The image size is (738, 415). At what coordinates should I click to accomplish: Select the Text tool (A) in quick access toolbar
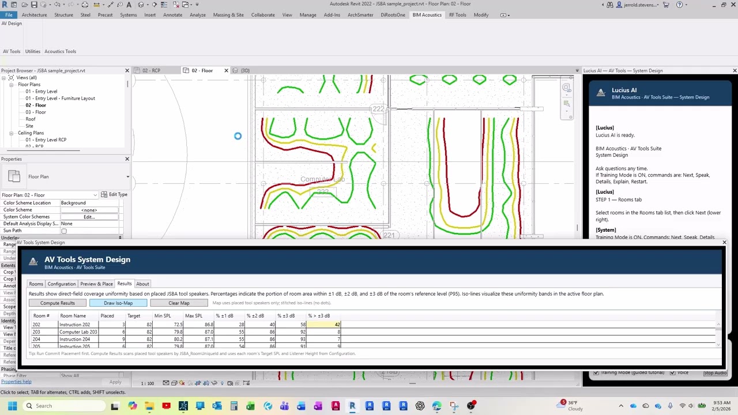click(x=129, y=5)
